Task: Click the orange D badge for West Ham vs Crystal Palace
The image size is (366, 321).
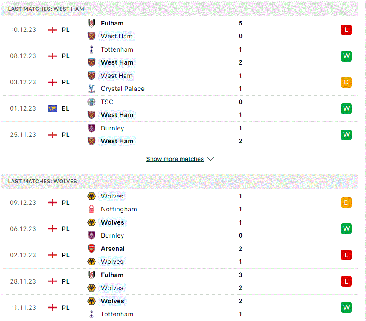Action: tap(346, 82)
